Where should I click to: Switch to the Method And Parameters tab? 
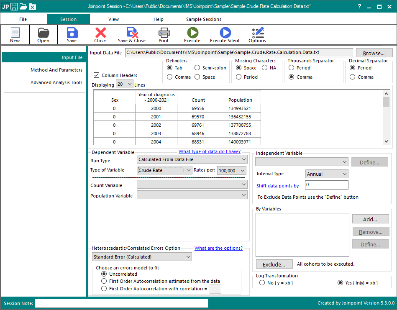click(x=56, y=70)
